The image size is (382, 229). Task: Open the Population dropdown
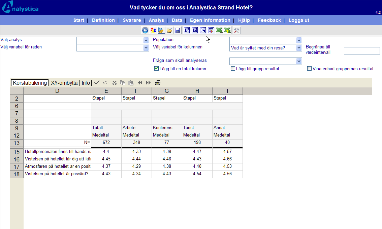tap(265, 40)
